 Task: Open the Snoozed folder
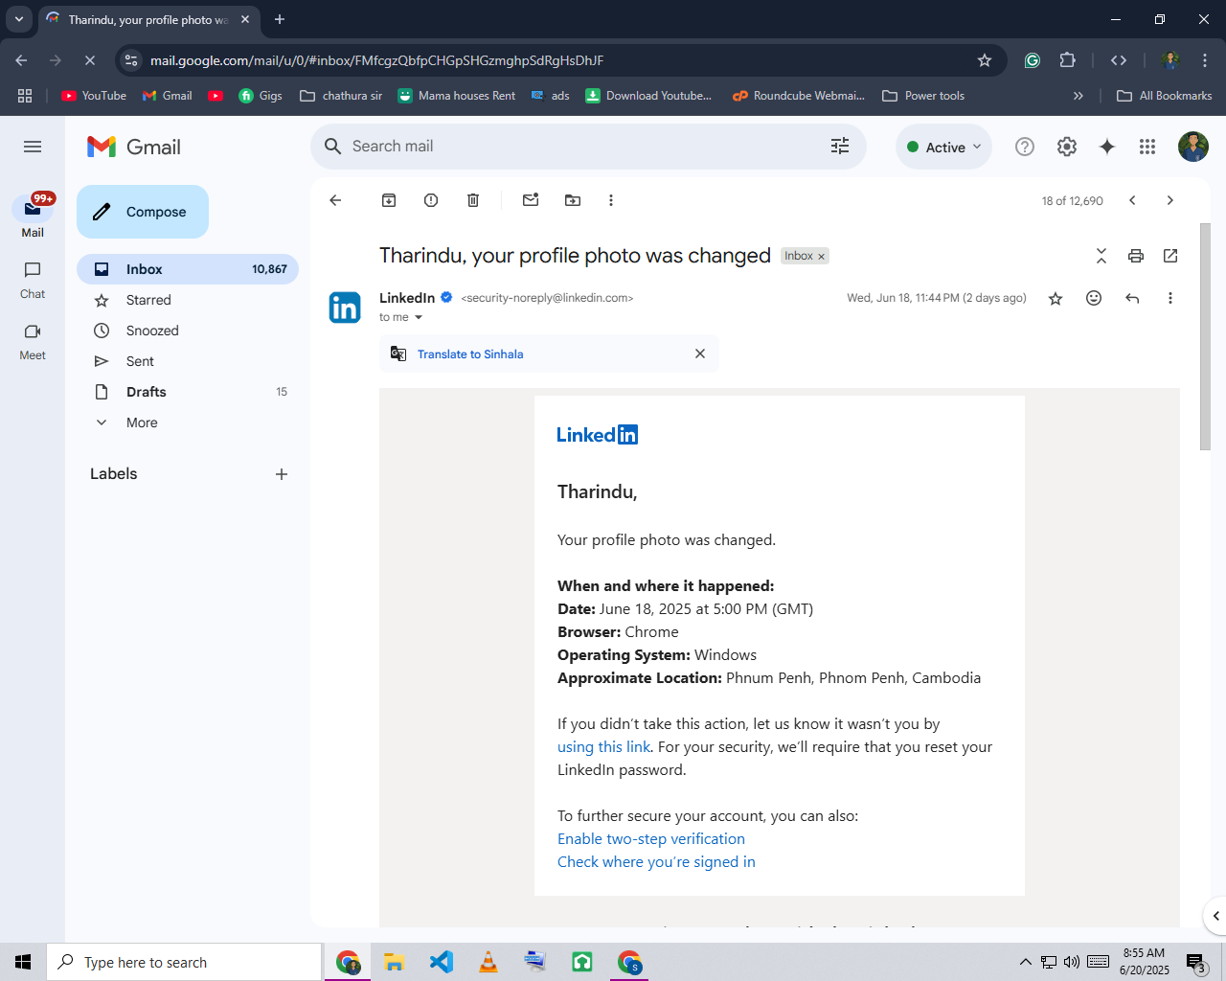coord(188,331)
